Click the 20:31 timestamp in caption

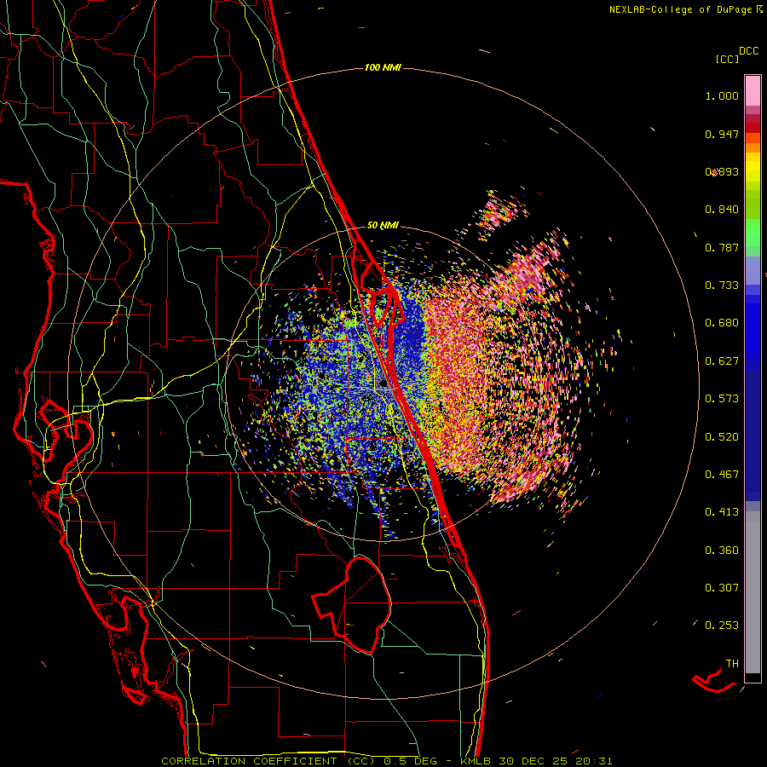point(593,761)
